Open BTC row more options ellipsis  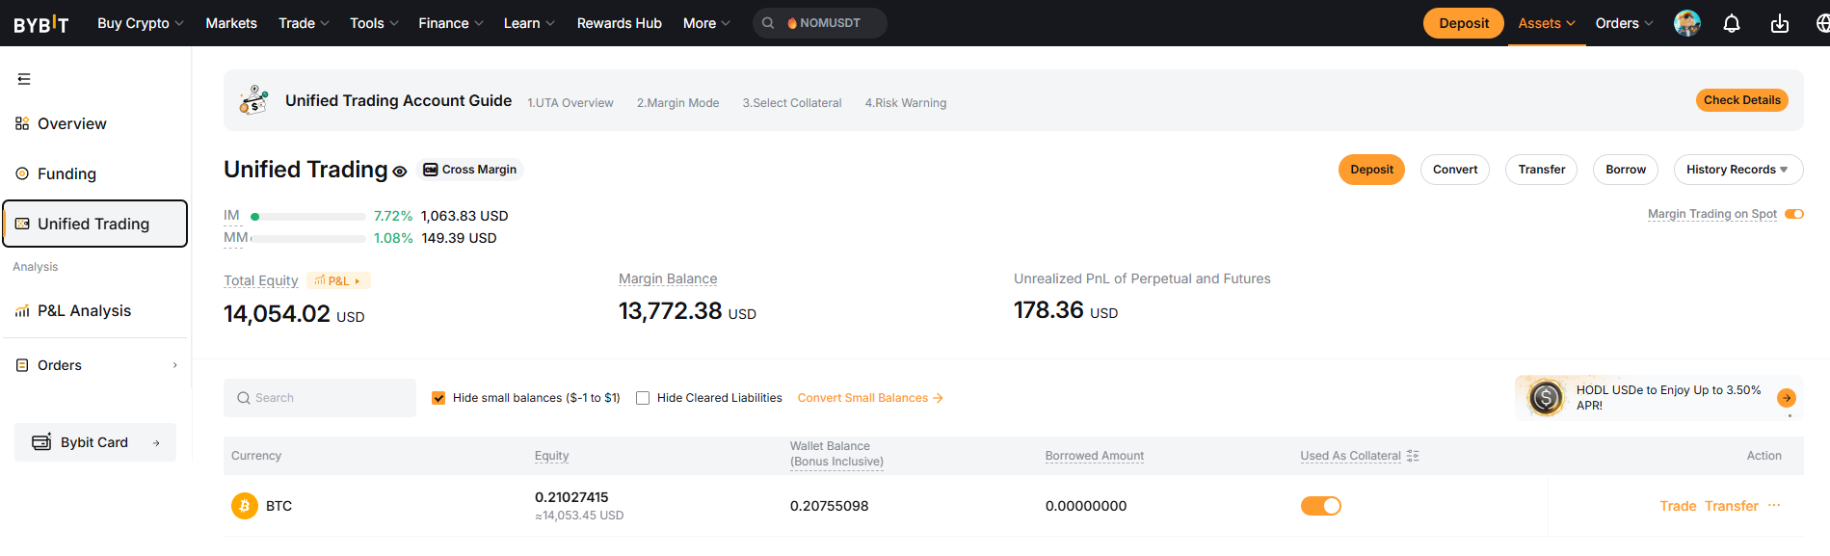pyautogui.click(x=1774, y=506)
